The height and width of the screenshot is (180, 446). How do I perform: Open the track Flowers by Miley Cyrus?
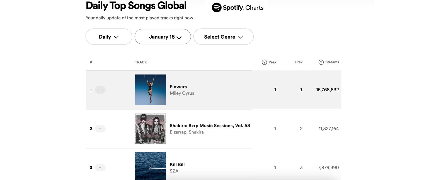pyautogui.click(x=178, y=87)
